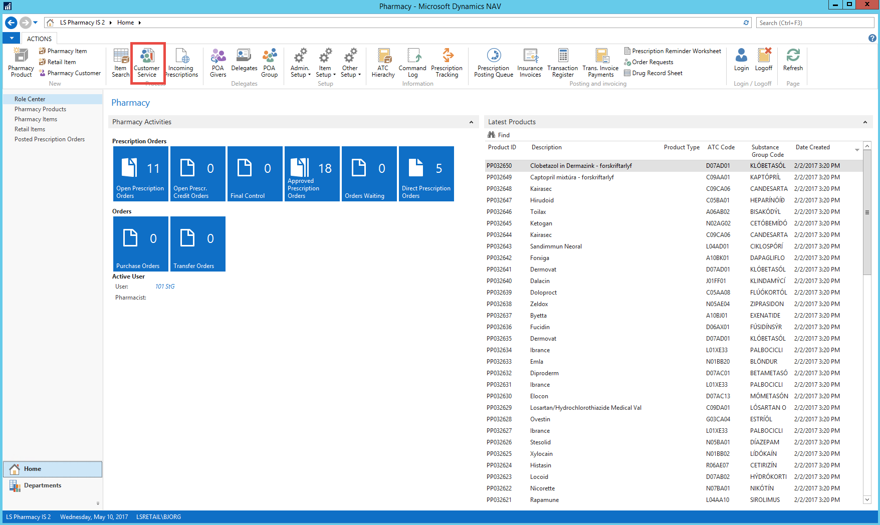The image size is (880, 525).
Task: Click the Search input field
Action: tap(815, 23)
